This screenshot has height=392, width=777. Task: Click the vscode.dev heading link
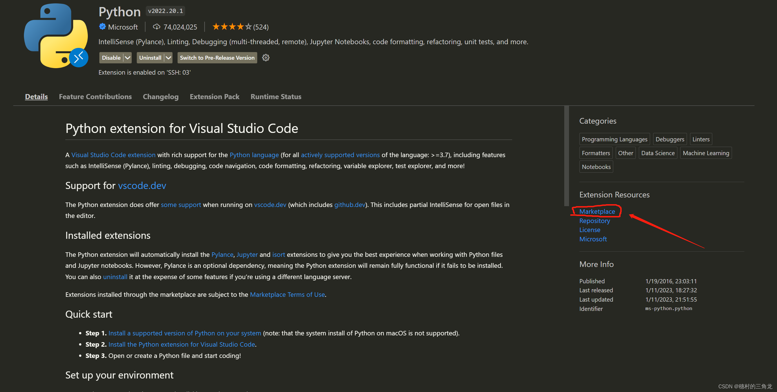pyautogui.click(x=142, y=185)
